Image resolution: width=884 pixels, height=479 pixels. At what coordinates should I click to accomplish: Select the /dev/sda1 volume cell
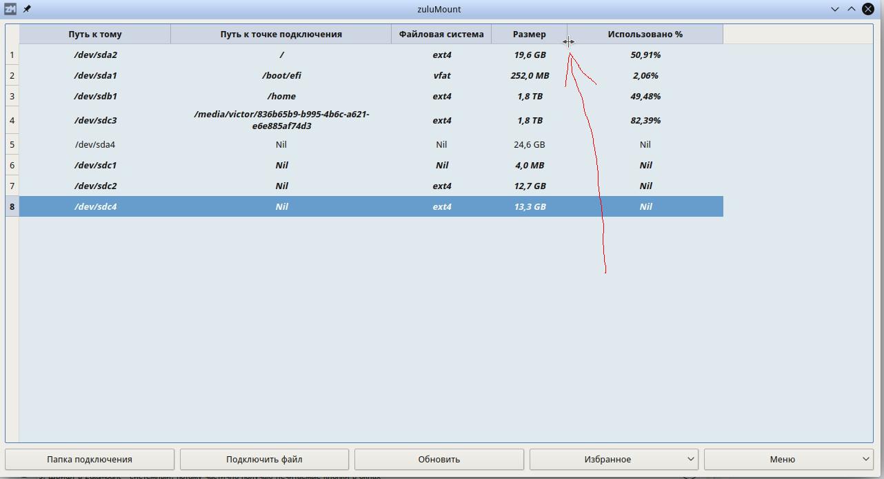click(x=95, y=75)
